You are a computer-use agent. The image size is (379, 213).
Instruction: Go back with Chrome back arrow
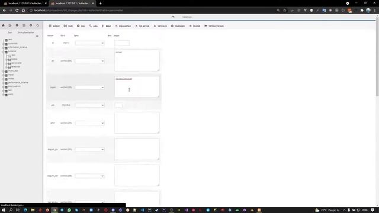(x=4, y=11)
